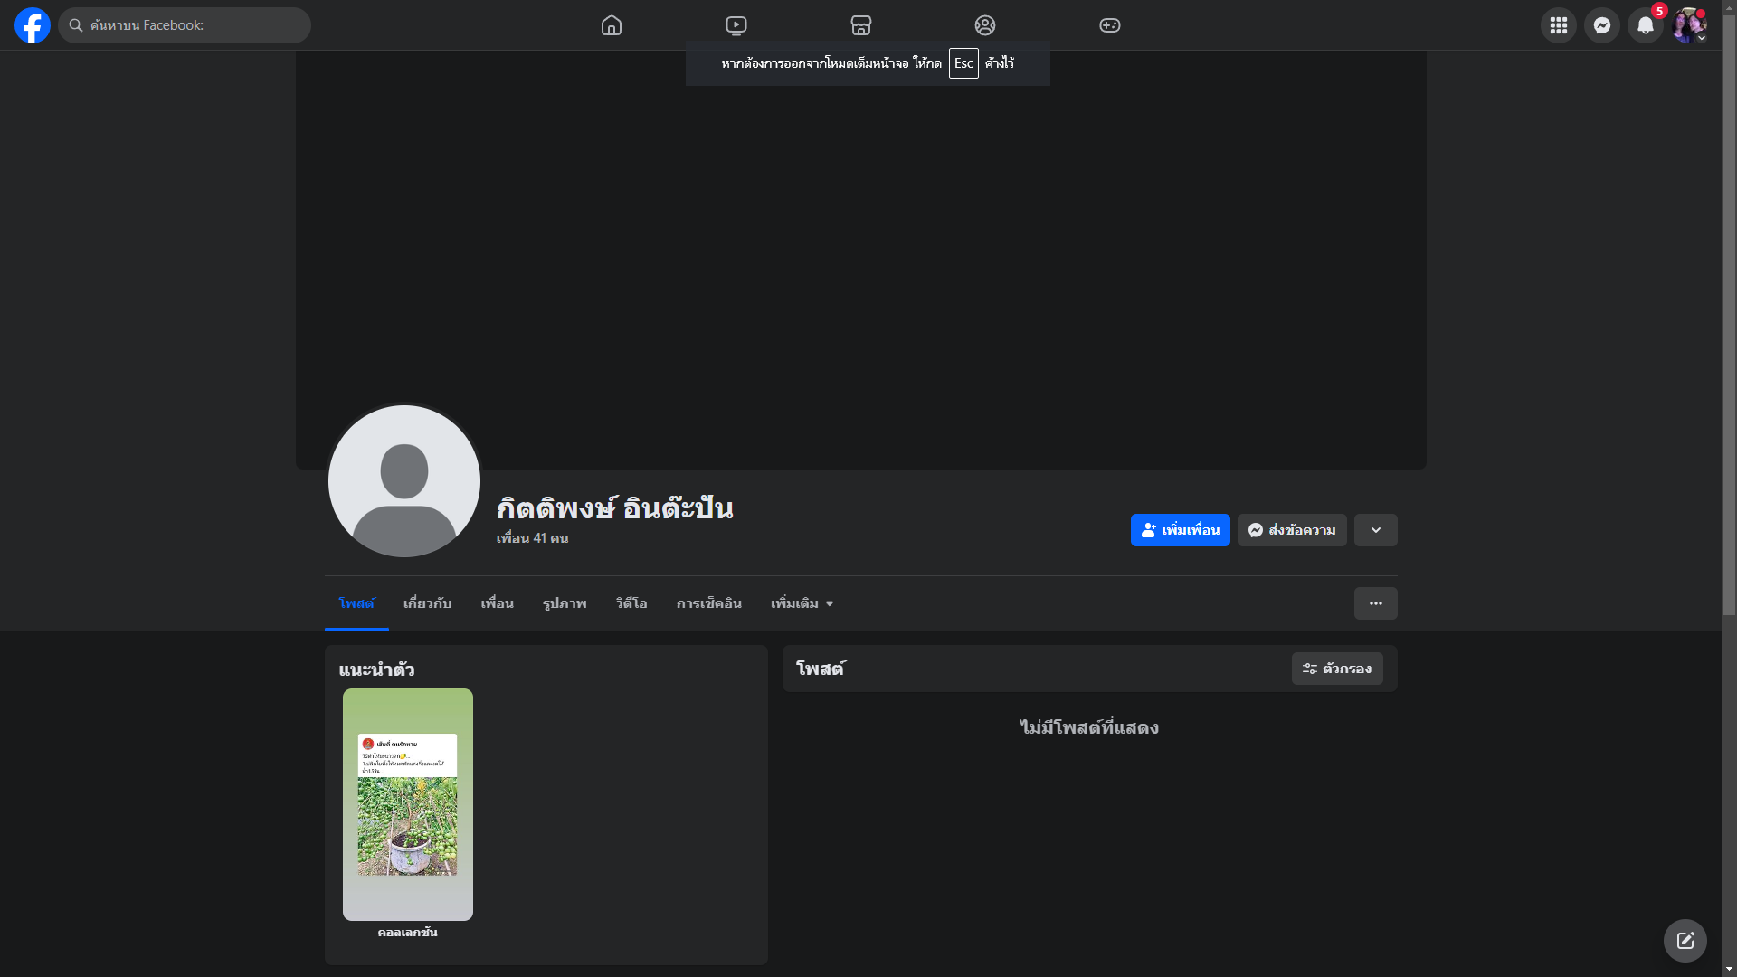Click the เพิ่มเพื่อน add friend button
Screen dimensions: 1737x977
pos(1181,530)
